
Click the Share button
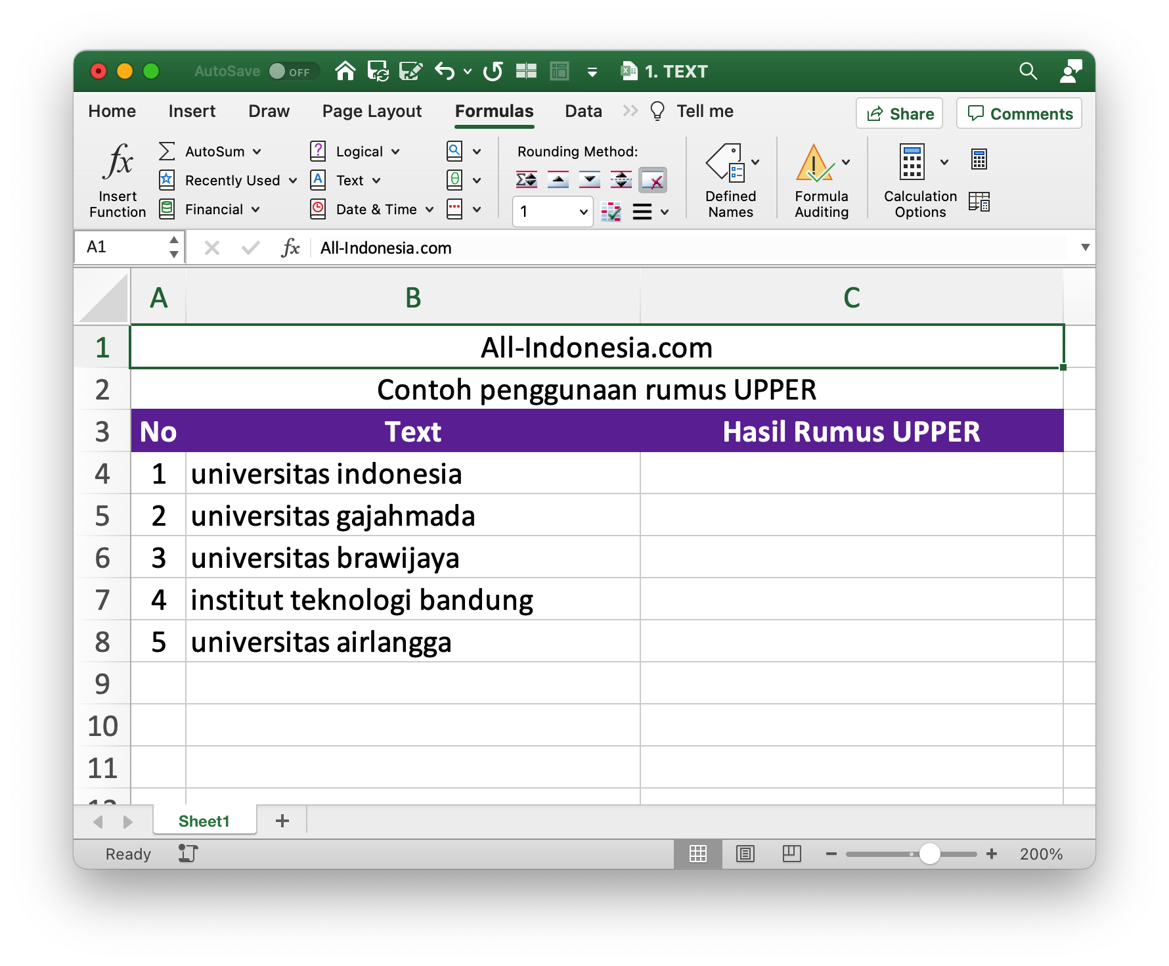(899, 114)
